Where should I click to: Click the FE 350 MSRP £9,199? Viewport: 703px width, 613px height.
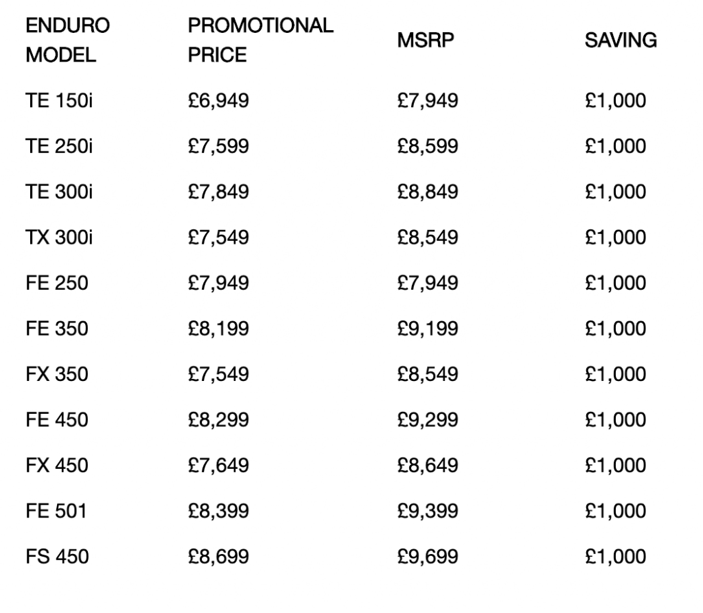428,329
